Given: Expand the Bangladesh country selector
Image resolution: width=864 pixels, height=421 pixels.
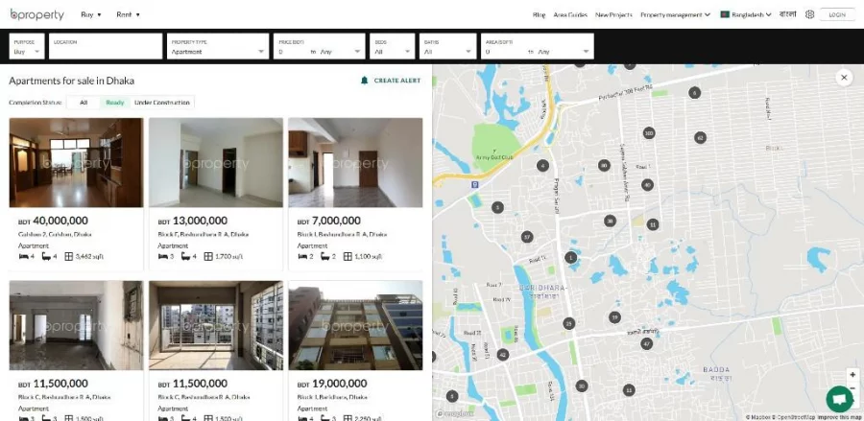Looking at the screenshot, I should pyautogui.click(x=746, y=14).
